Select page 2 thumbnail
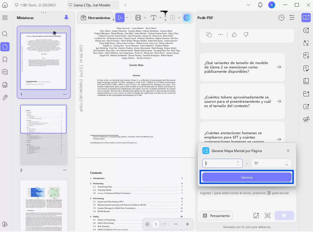This screenshot has height=232, width=313. click(43, 135)
